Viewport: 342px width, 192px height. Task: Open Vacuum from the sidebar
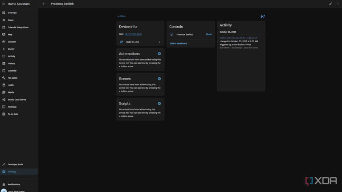pyautogui.click(x=12, y=42)
